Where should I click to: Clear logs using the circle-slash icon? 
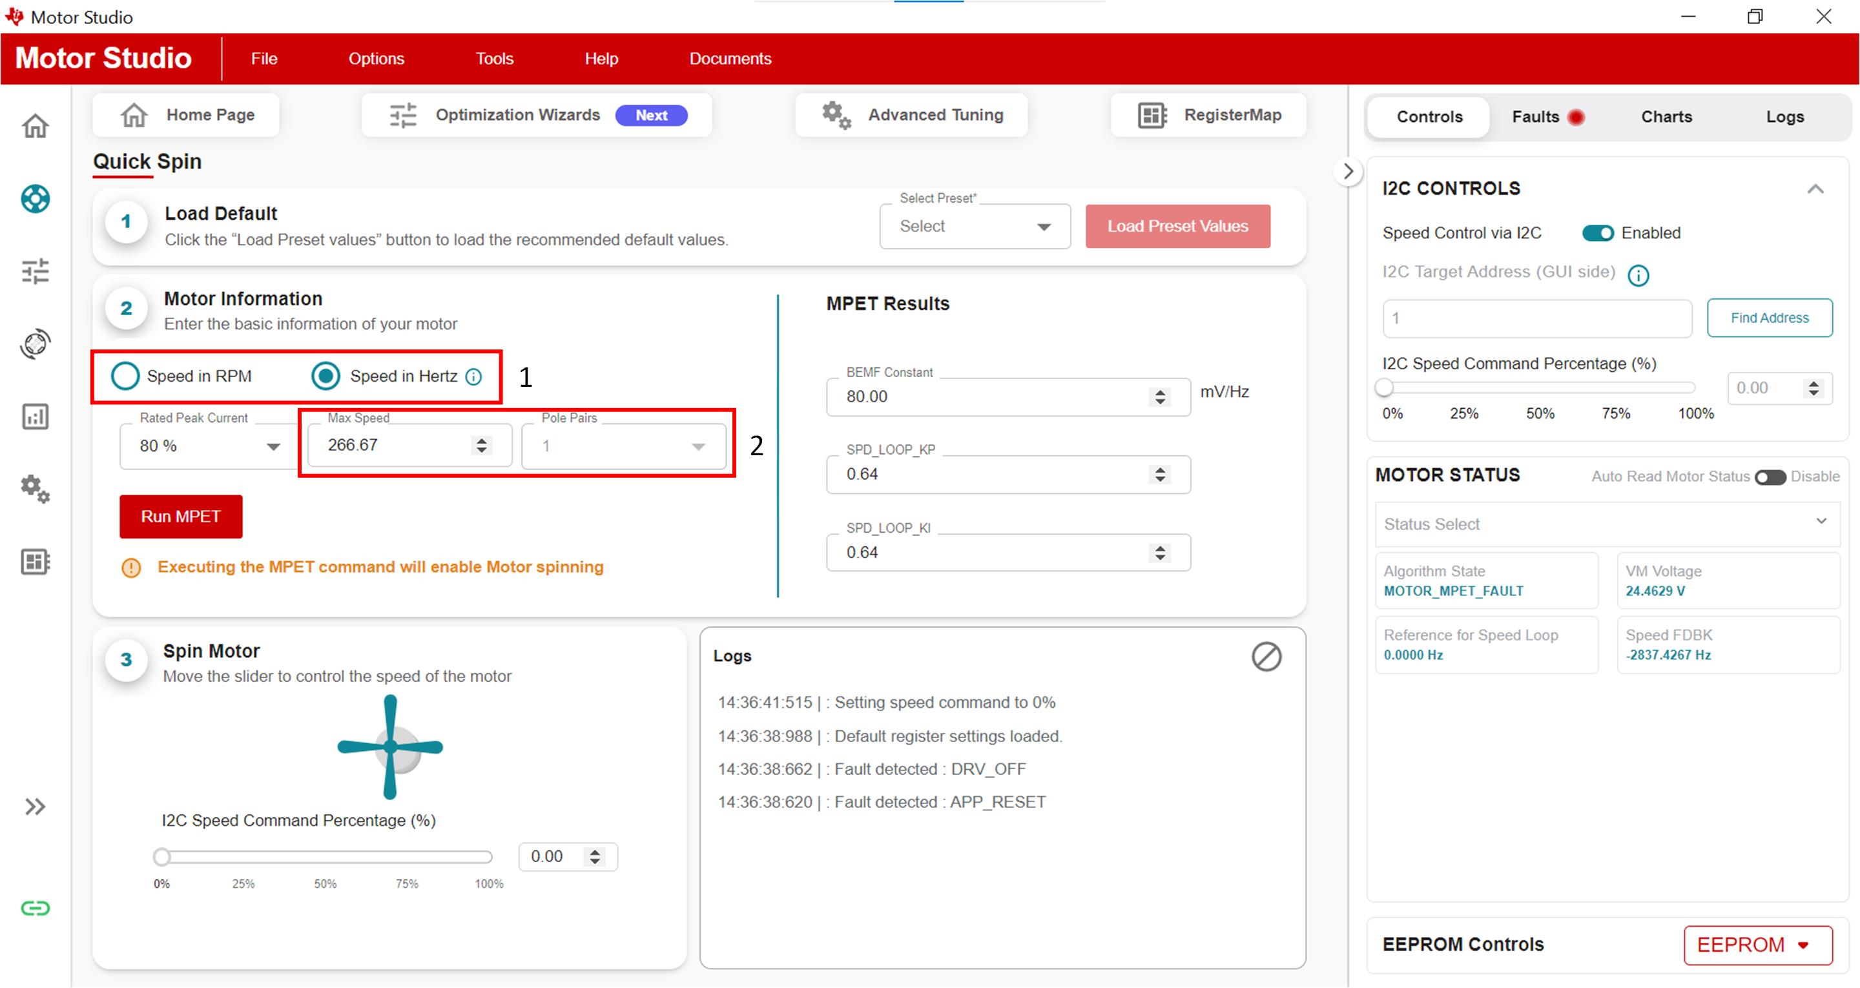click(x=1266, y=657)
